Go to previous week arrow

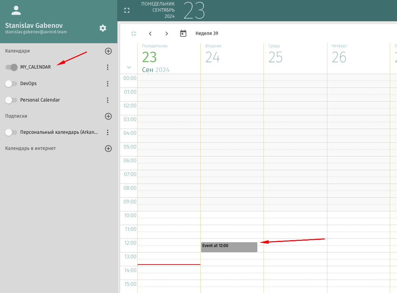(x=150, y=34)
